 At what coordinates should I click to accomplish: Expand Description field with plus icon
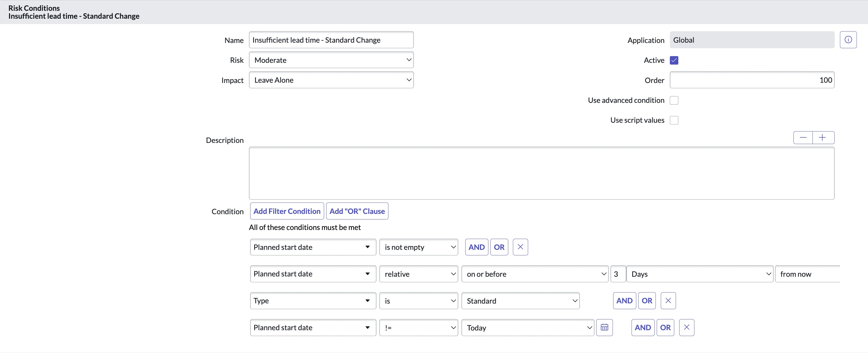[823, 137]
